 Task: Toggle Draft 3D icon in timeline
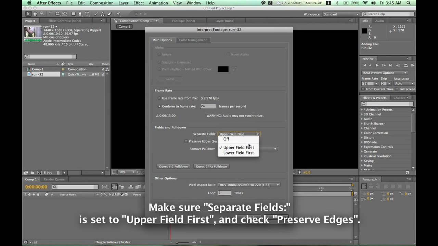121,187
